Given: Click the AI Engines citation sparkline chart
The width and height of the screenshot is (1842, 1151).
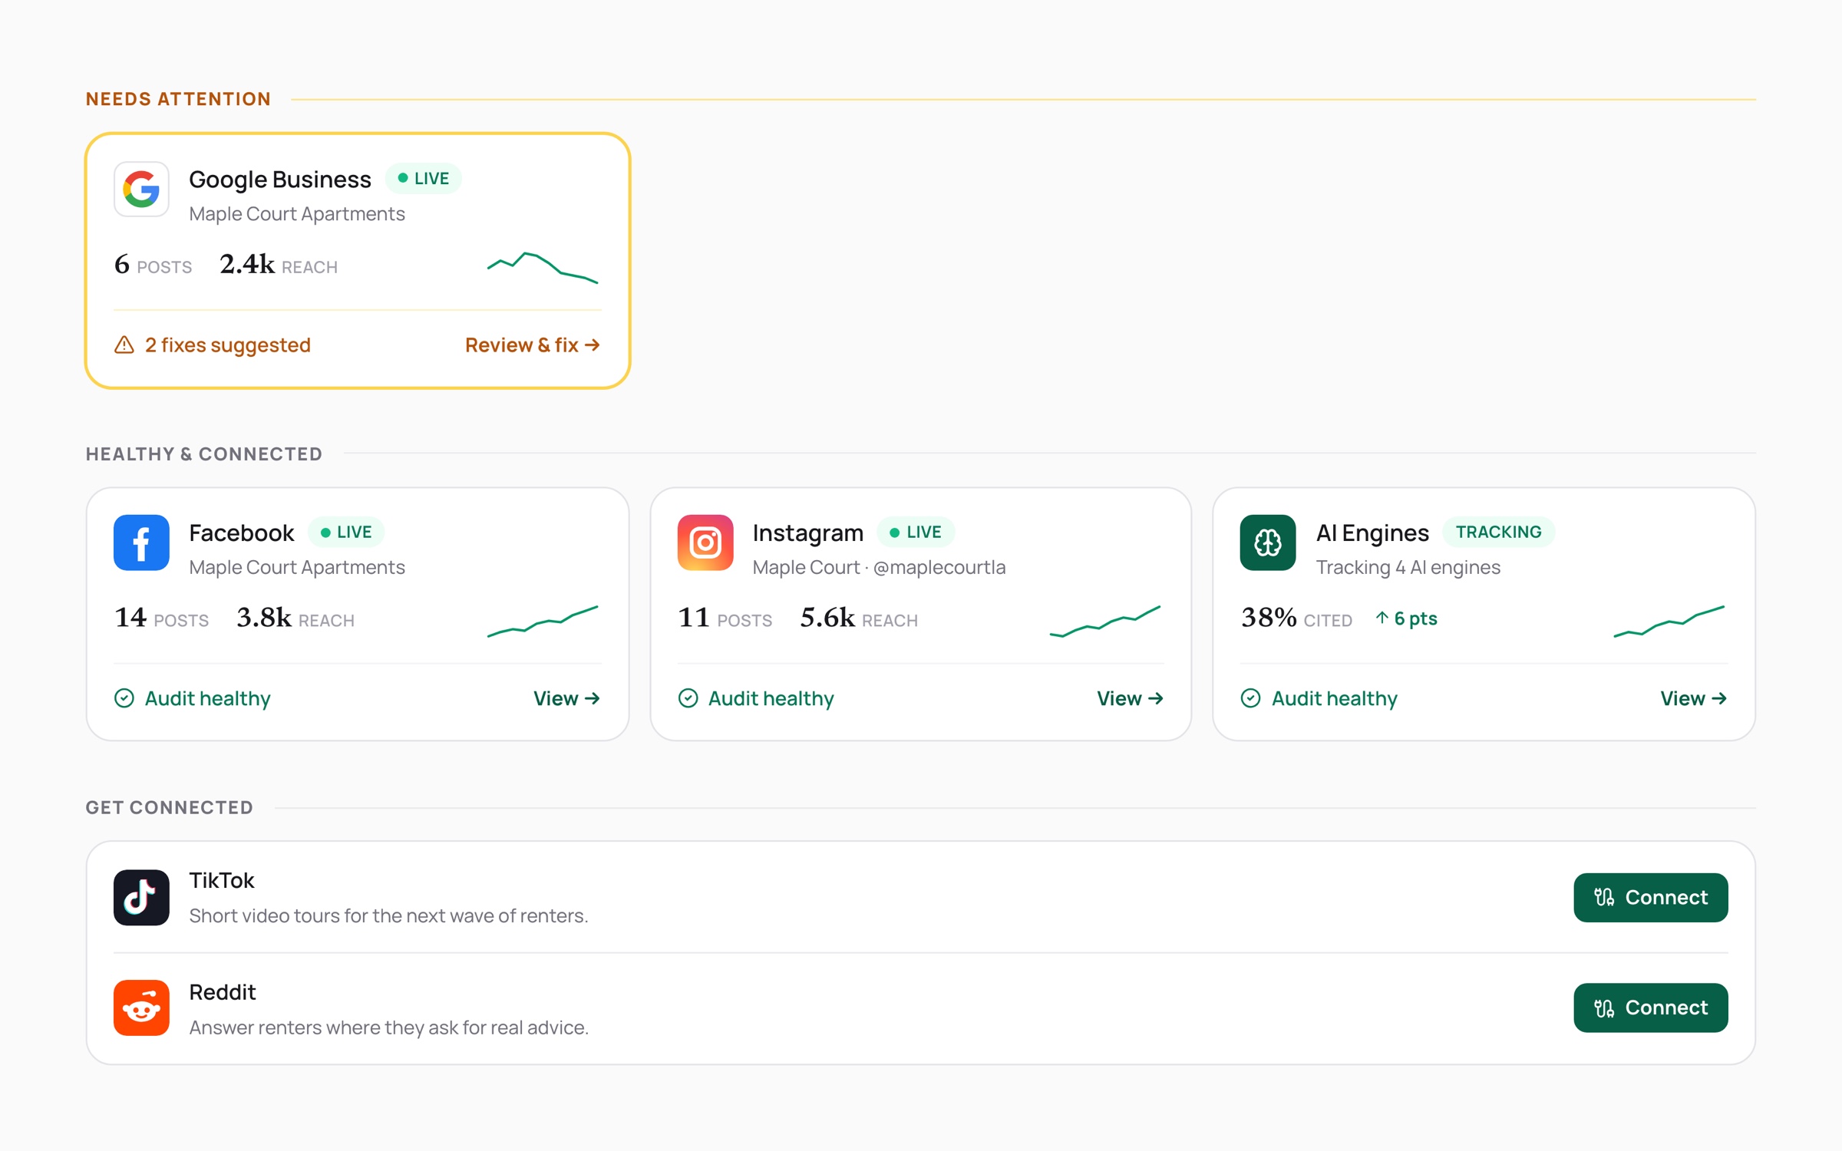Looking at the screenshot, I should click(x=1669, y=621).
